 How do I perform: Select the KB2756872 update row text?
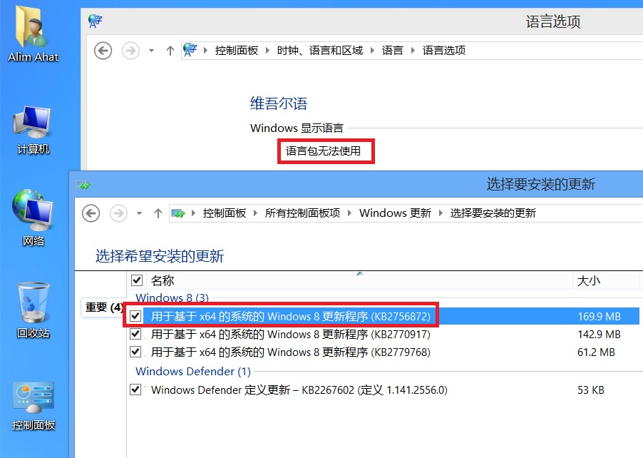coord(291,317)
